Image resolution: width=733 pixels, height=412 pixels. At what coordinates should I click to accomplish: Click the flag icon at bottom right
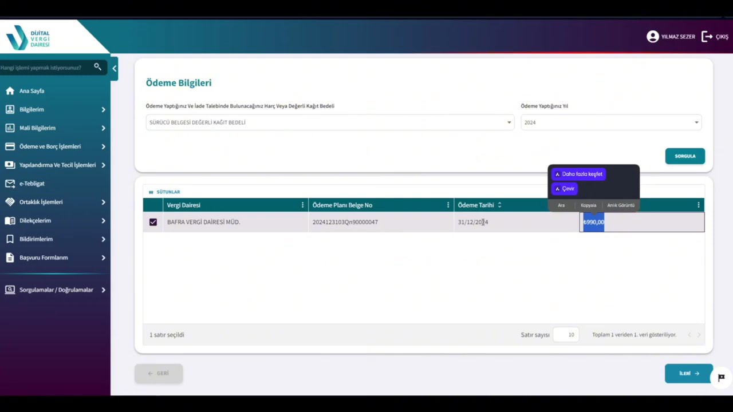(x=722, y=377)
